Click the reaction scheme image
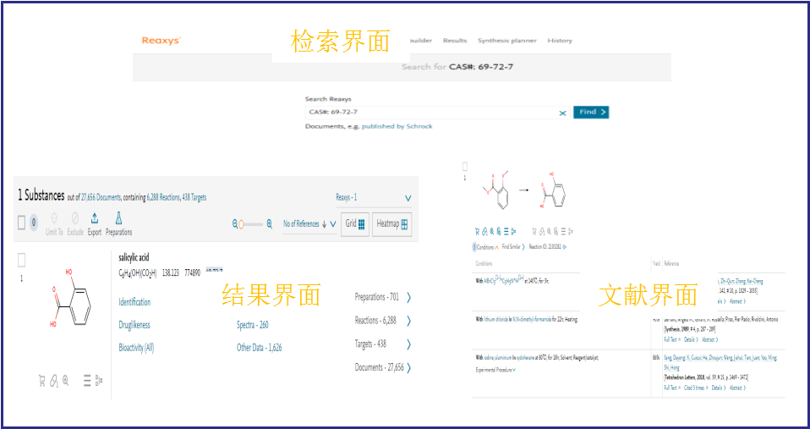Screen dimensions: 810x429 (x=523, y=190)
